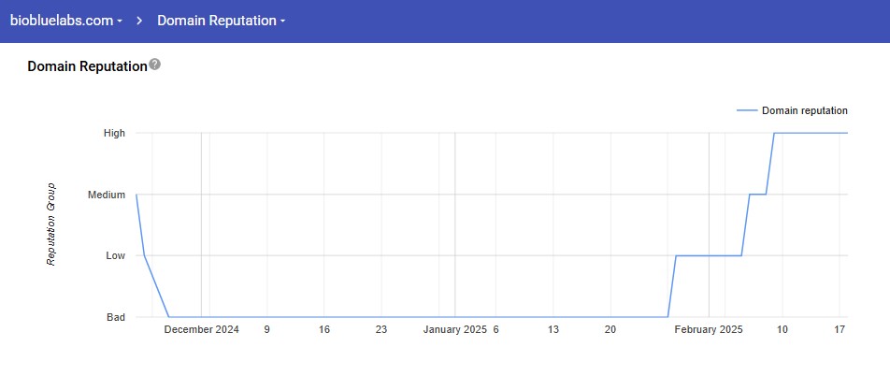The height and width of the screenshot is (376, 890).
Task: Click the help icon beside Domain Reputation heading
Action: (155, 65)
